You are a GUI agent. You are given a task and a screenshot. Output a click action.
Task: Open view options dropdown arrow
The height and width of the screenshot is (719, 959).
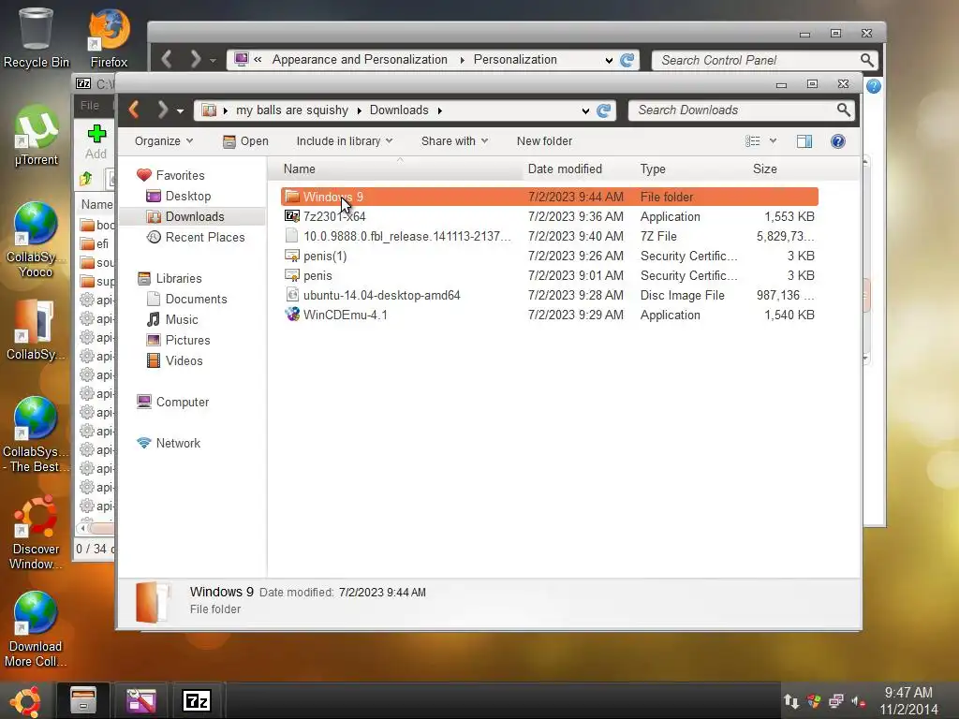[x=773, y=141]
